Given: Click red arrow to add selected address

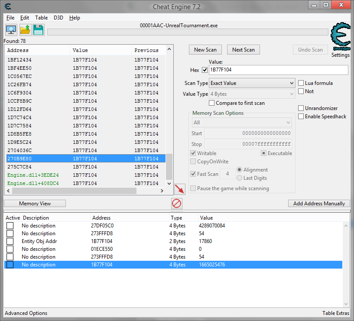Looking at the screenshot, I should click(179, 189).
